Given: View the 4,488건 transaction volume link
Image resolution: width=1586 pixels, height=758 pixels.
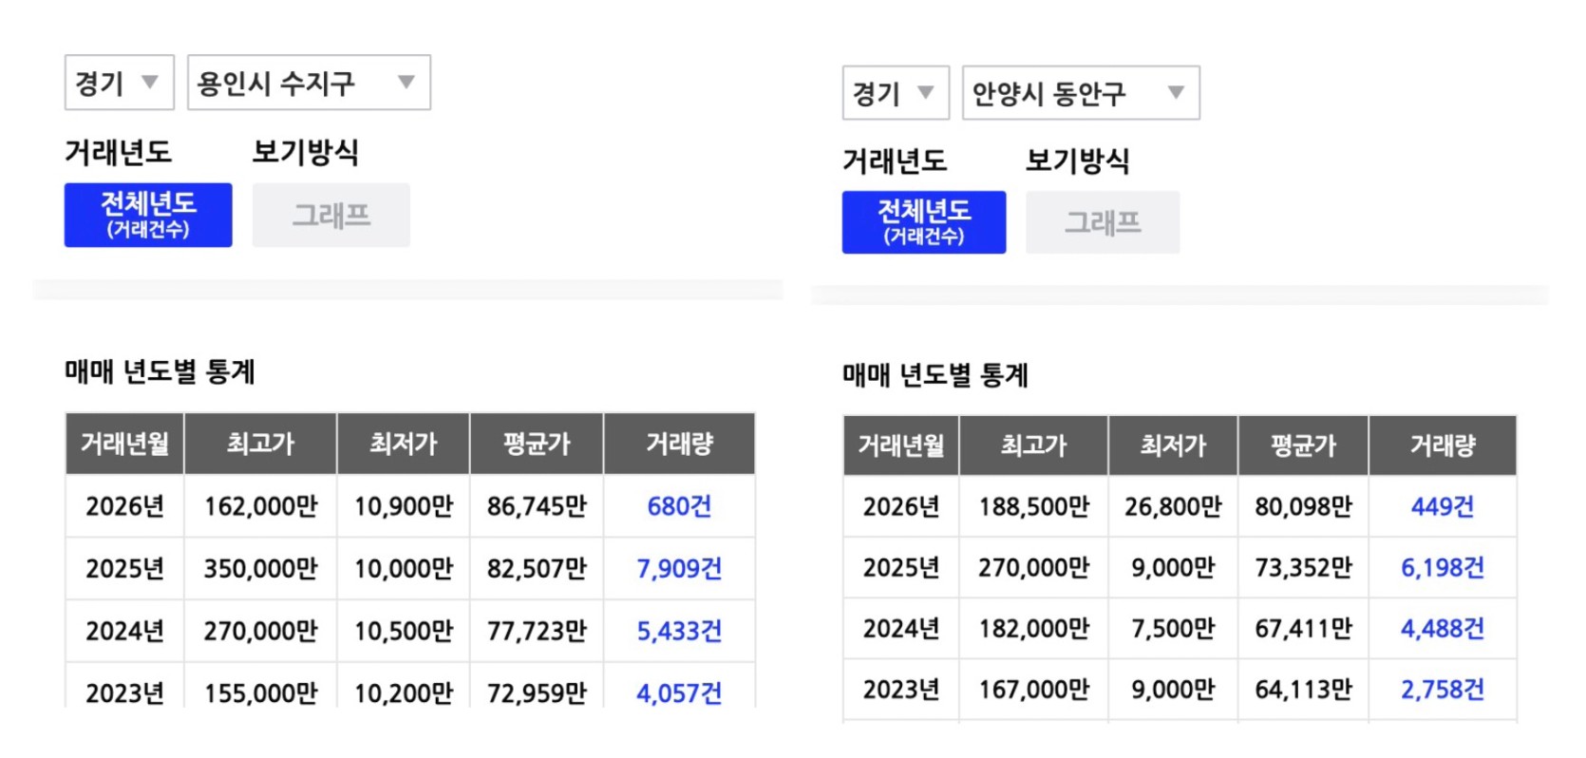Looking at the screenshot, I should (x=1442, y=629).
